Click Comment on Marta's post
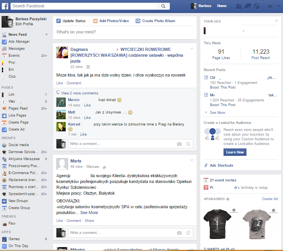 pyautogui.click(x=74, y=221)
